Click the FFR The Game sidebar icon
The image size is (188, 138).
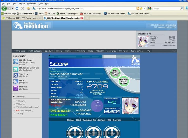coord(16,62)
